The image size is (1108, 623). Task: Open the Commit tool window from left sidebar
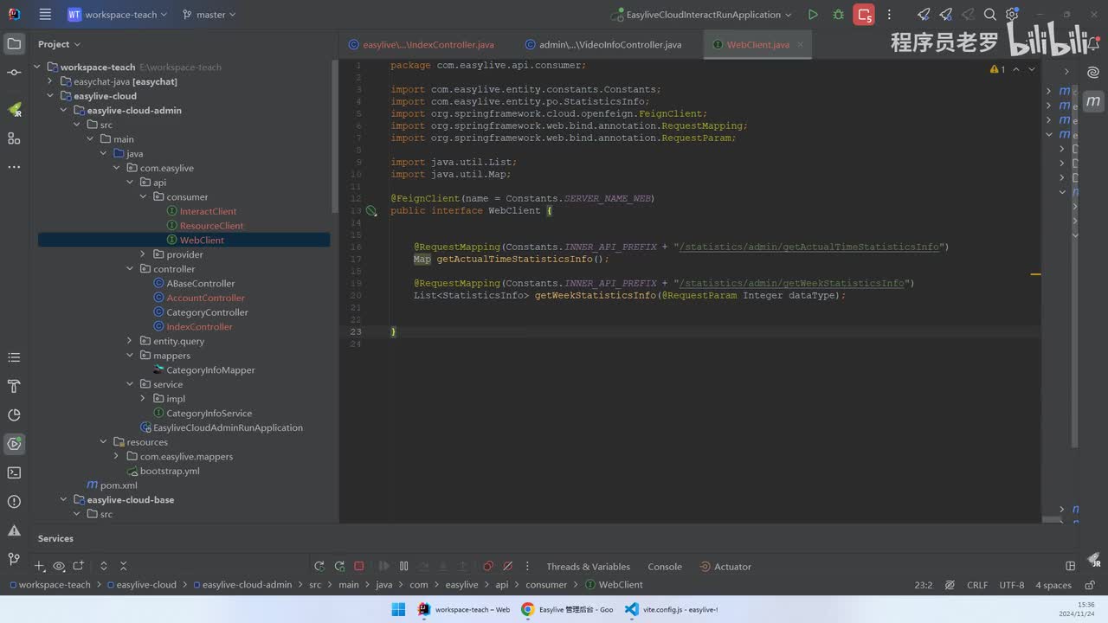(x=14, y=73)
